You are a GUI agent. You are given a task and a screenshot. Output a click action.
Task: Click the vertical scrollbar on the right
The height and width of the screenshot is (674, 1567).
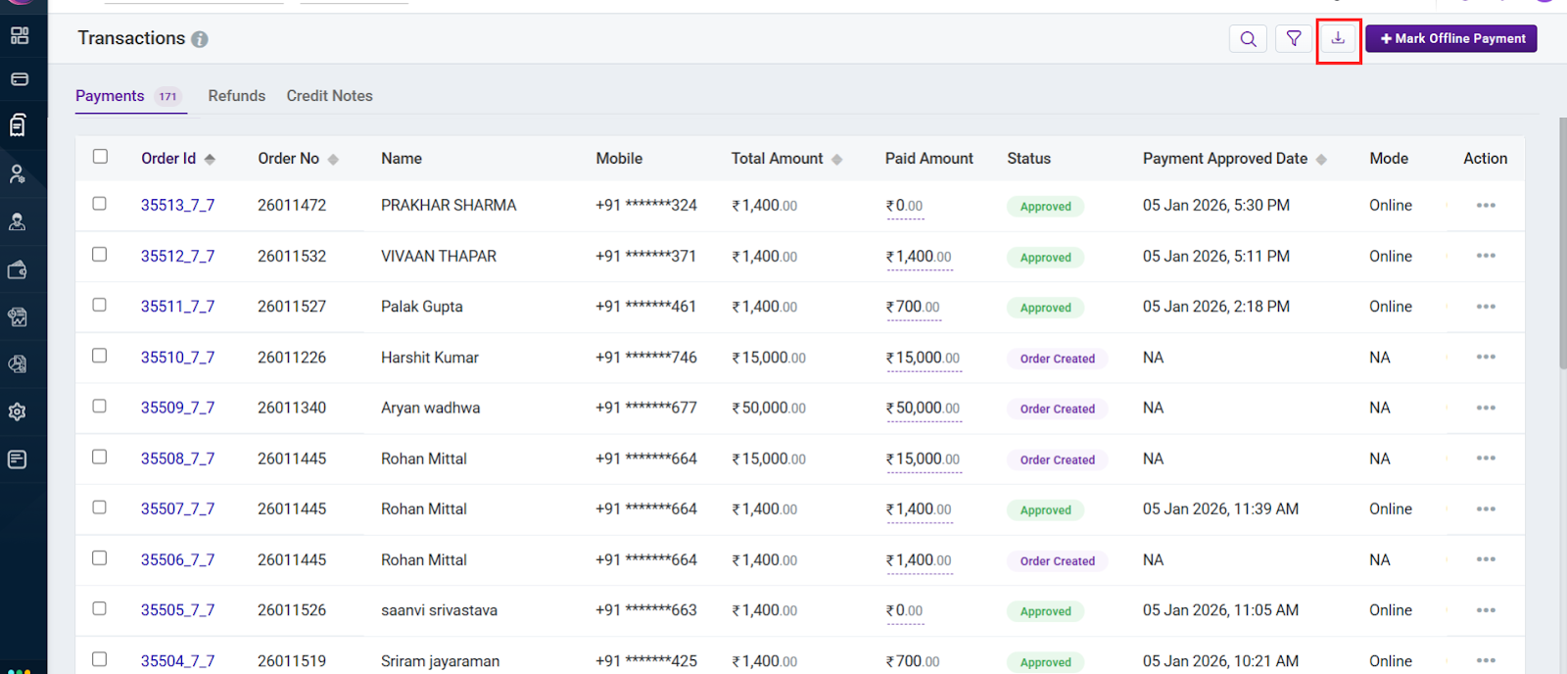coord(1562,245)
